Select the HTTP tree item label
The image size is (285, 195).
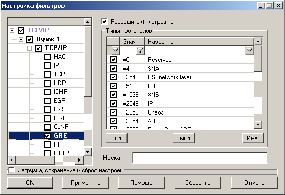pos(61,153)
